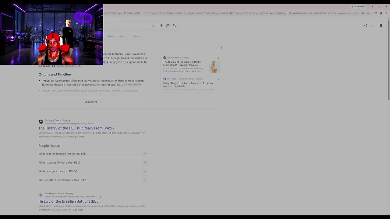This screenshot has height=219, width=390.
Task: Start voice search via microphone icon
Action: (x=161, y=26)
